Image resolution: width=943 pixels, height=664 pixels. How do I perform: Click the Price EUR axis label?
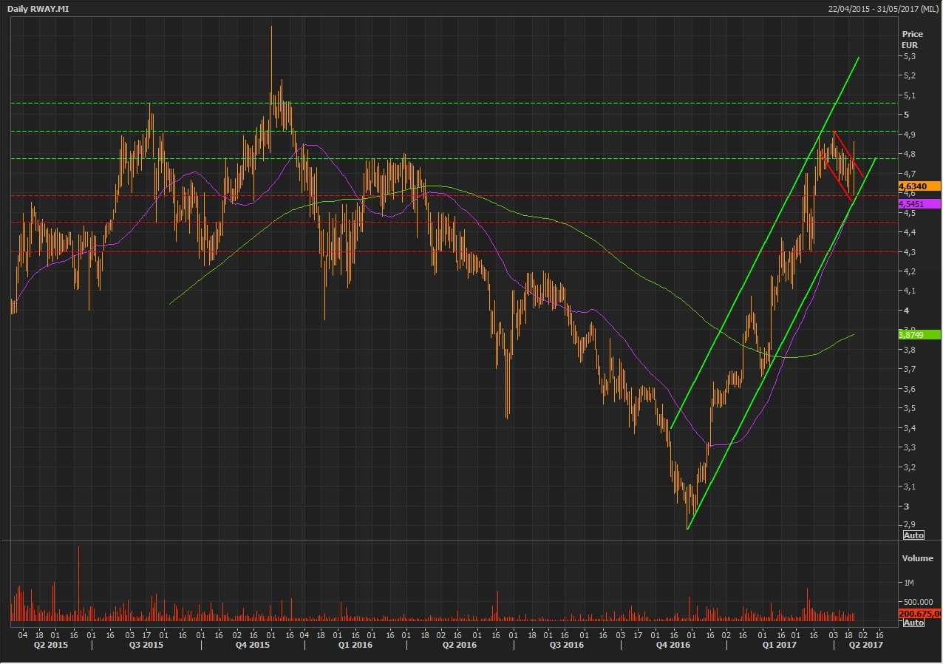[912, 39]
